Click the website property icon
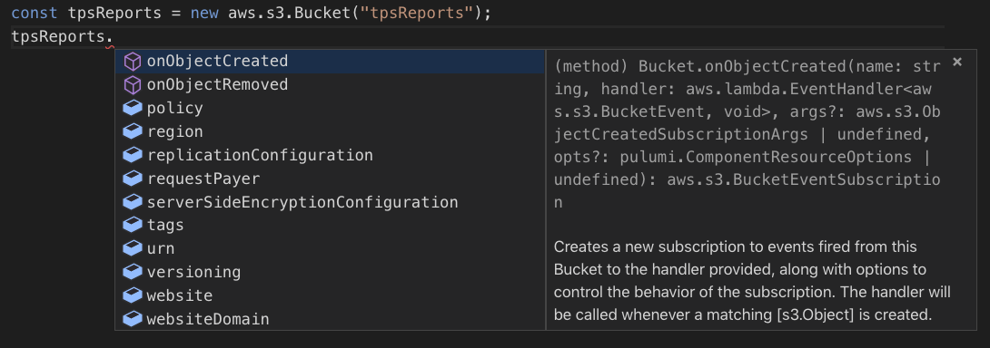Viewport: 990px width, 348px height. coord(132,295)
